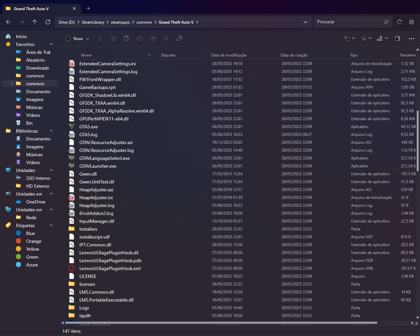Image resolution: width=420 pixels, height=336 pixels.
Task: Sort by the Tamanho column header
Action: [x=408, y=55]
